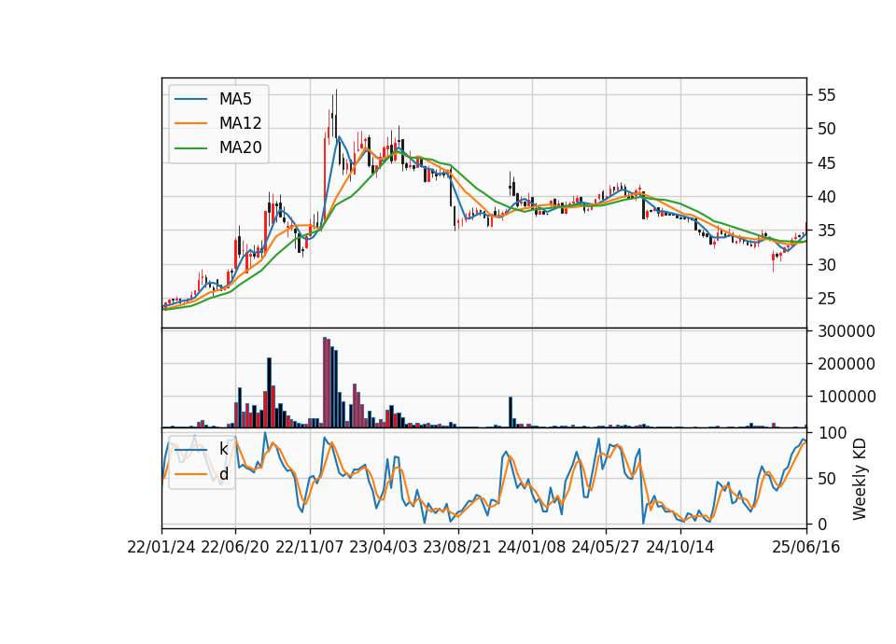Screen dimensions: 896x644
Task: Click the d legend label in KD panel
Action: (x=224, y=474)
